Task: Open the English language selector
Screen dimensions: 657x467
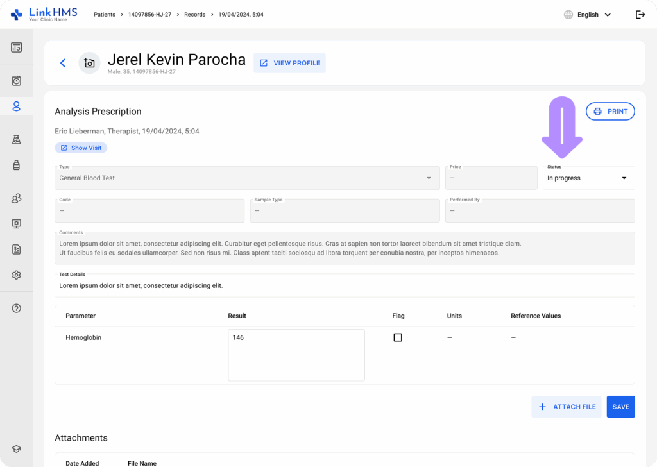Action: coord(588,15)
